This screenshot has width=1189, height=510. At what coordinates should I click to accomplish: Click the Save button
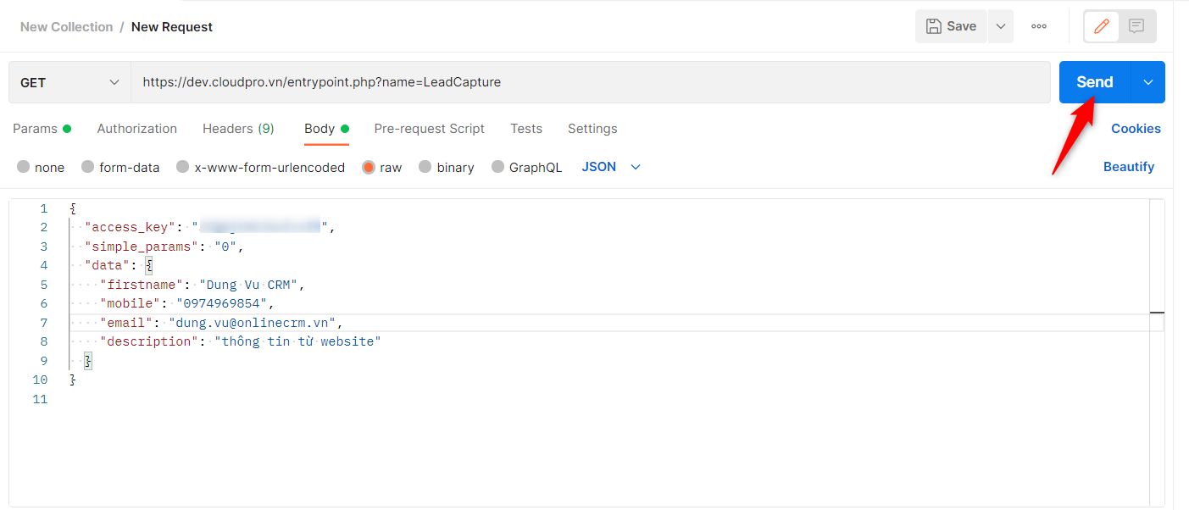[x=951, y=26]
